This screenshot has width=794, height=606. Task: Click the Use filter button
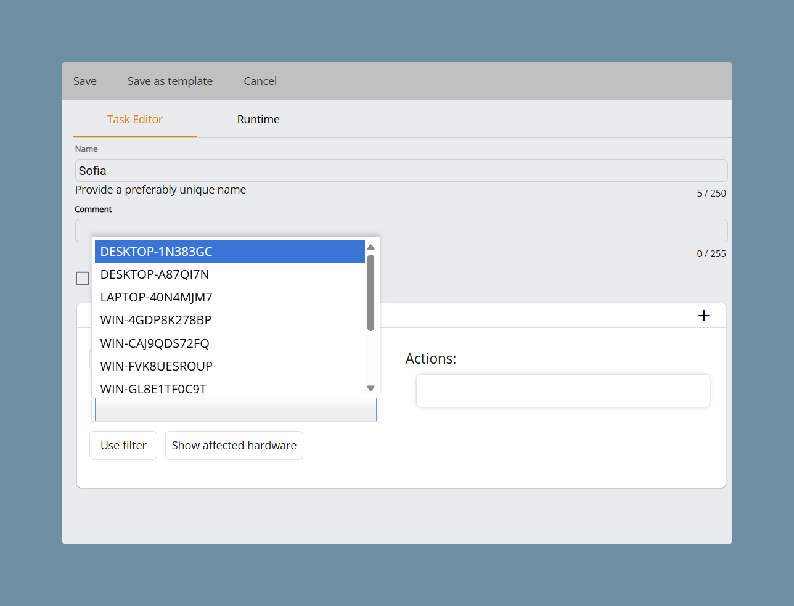(x=123, y=445)
